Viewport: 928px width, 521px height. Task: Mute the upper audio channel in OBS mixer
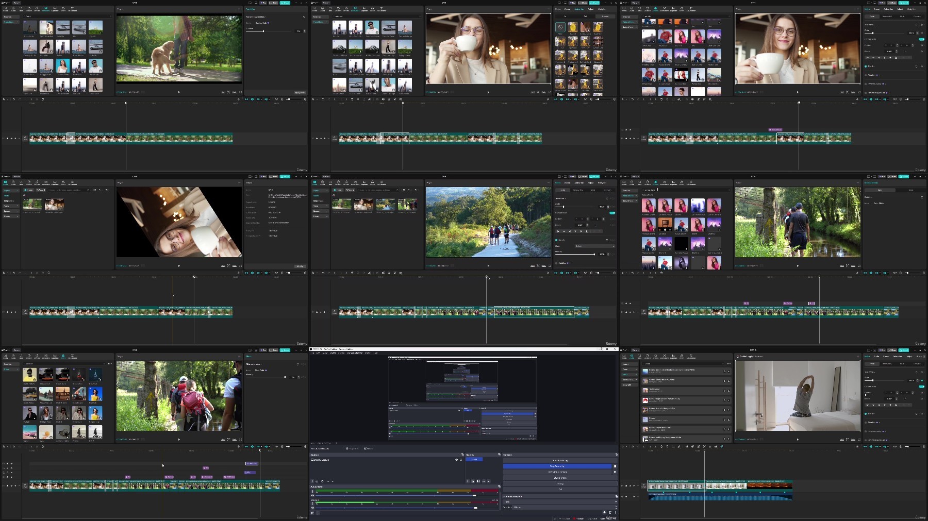(x=312, y=495)
